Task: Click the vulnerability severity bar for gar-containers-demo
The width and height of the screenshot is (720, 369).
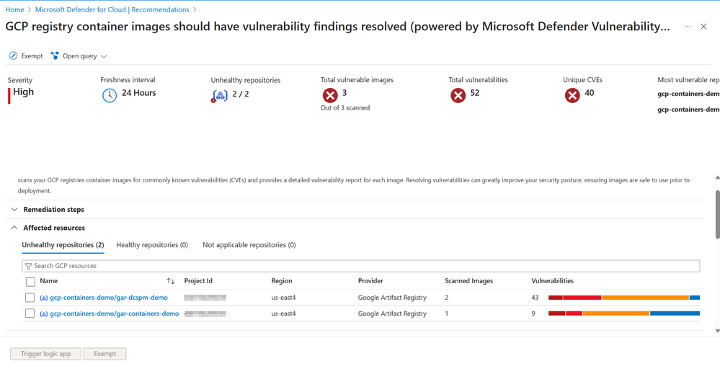Action: point(624,314)
